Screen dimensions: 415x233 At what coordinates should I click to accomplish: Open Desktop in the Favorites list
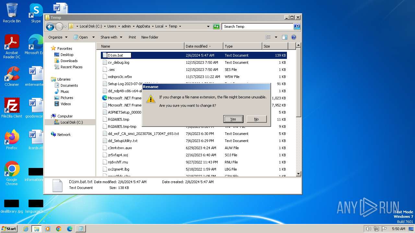pyautogui.click(x=67, y=55)
